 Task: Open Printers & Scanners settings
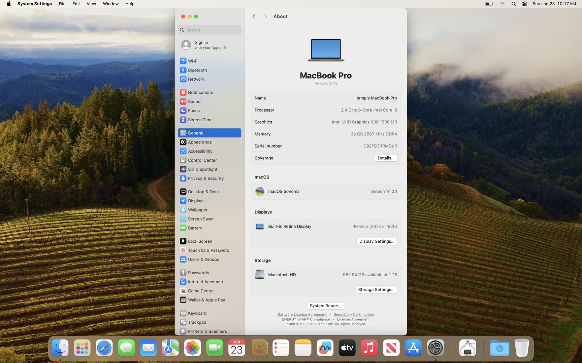[x=209, y=331]
